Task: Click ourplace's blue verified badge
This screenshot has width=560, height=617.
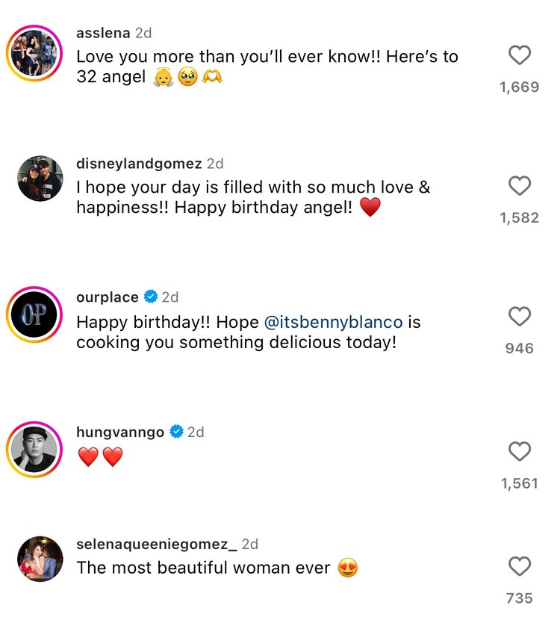Action: [150, 297]
